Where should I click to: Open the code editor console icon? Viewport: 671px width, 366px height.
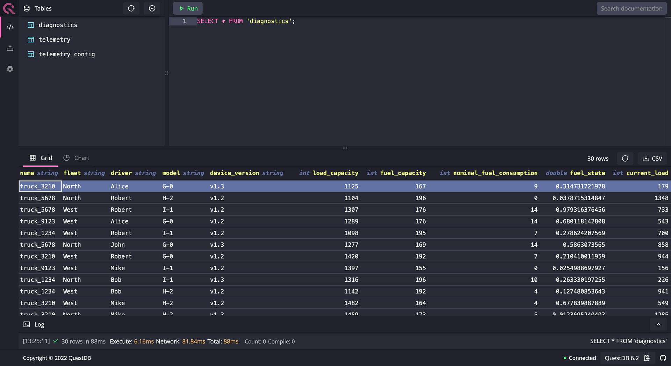[x=10, y=27]
